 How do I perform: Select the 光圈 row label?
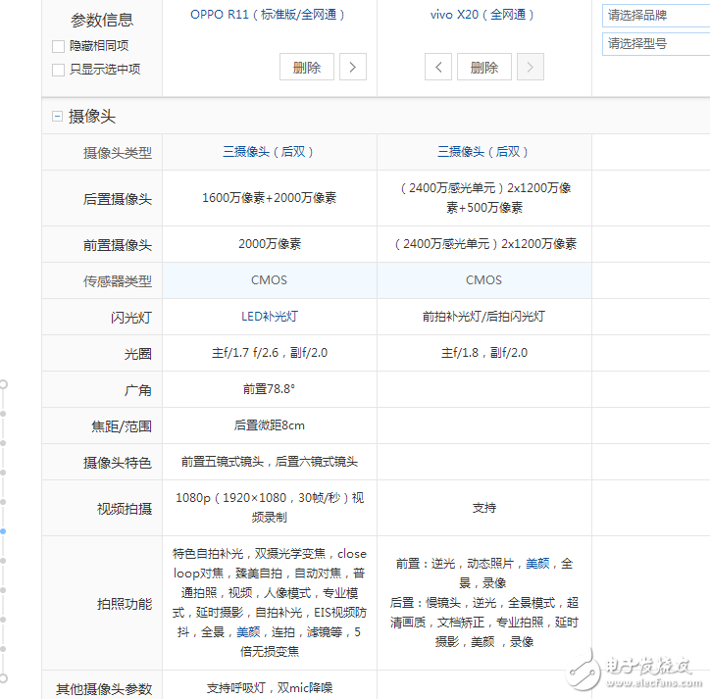coord(138,354)
